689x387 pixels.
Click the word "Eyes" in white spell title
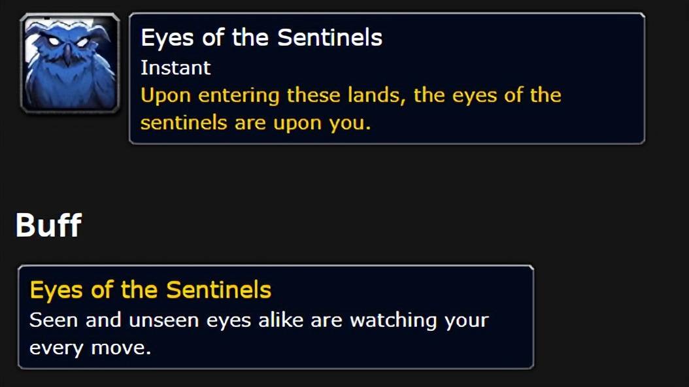click(x=166, y=38)
